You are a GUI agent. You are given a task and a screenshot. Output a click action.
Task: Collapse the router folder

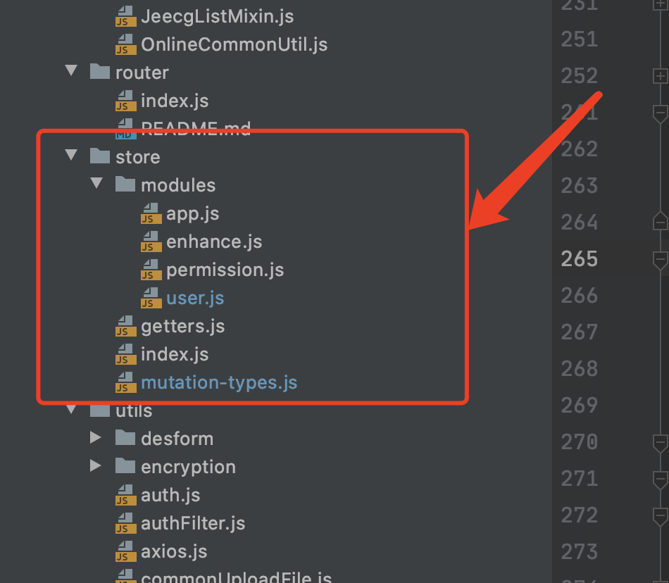(70, 72)
